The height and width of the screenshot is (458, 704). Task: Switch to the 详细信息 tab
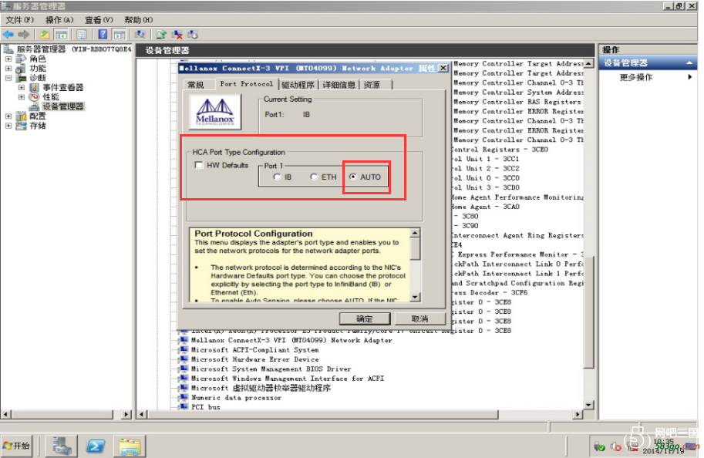339,85
